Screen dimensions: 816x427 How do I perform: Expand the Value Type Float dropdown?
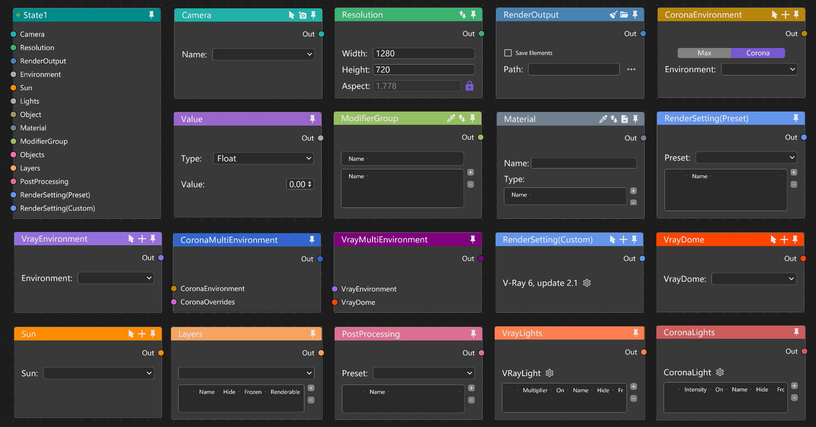(263, 159)
